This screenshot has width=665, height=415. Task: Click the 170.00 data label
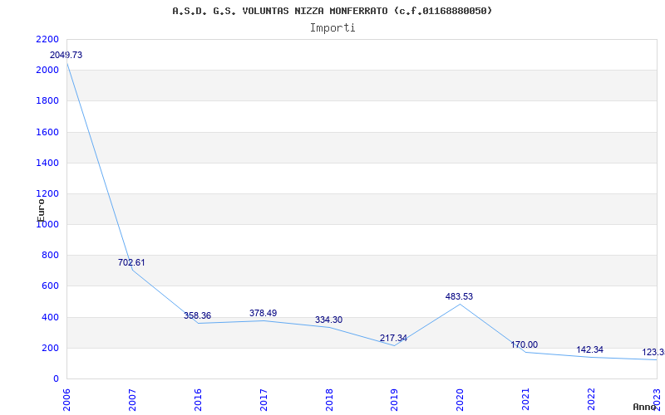tap(525, 344)
